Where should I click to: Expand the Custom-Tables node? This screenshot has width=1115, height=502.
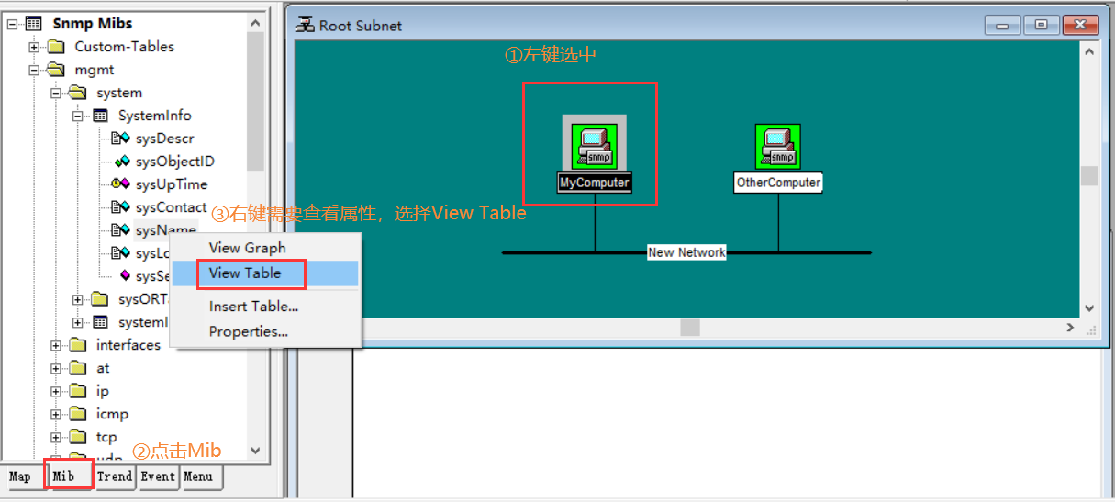tap(34, 47)
